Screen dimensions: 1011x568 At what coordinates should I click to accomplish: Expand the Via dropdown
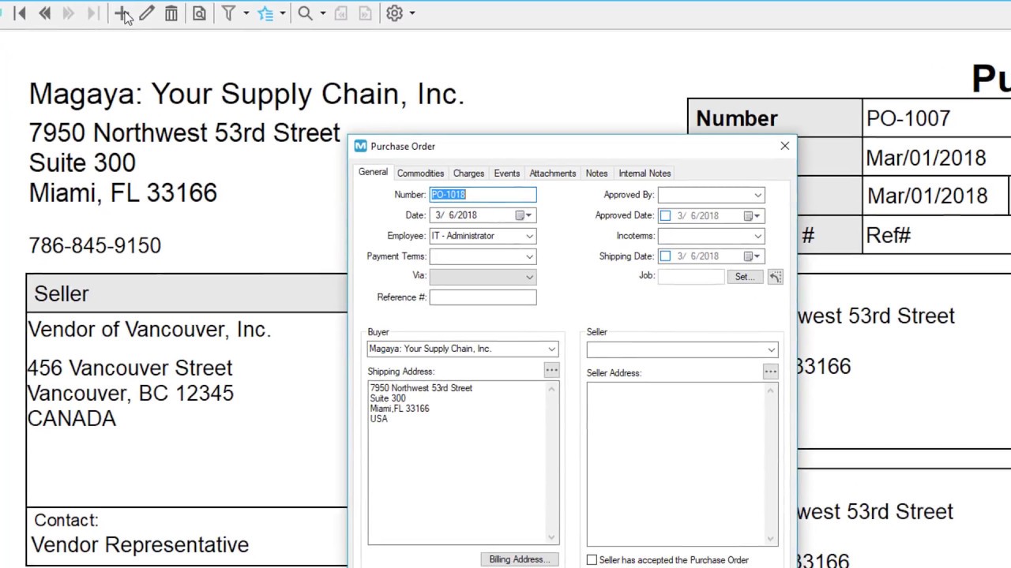pyautogui.click(x=529, y=277)
